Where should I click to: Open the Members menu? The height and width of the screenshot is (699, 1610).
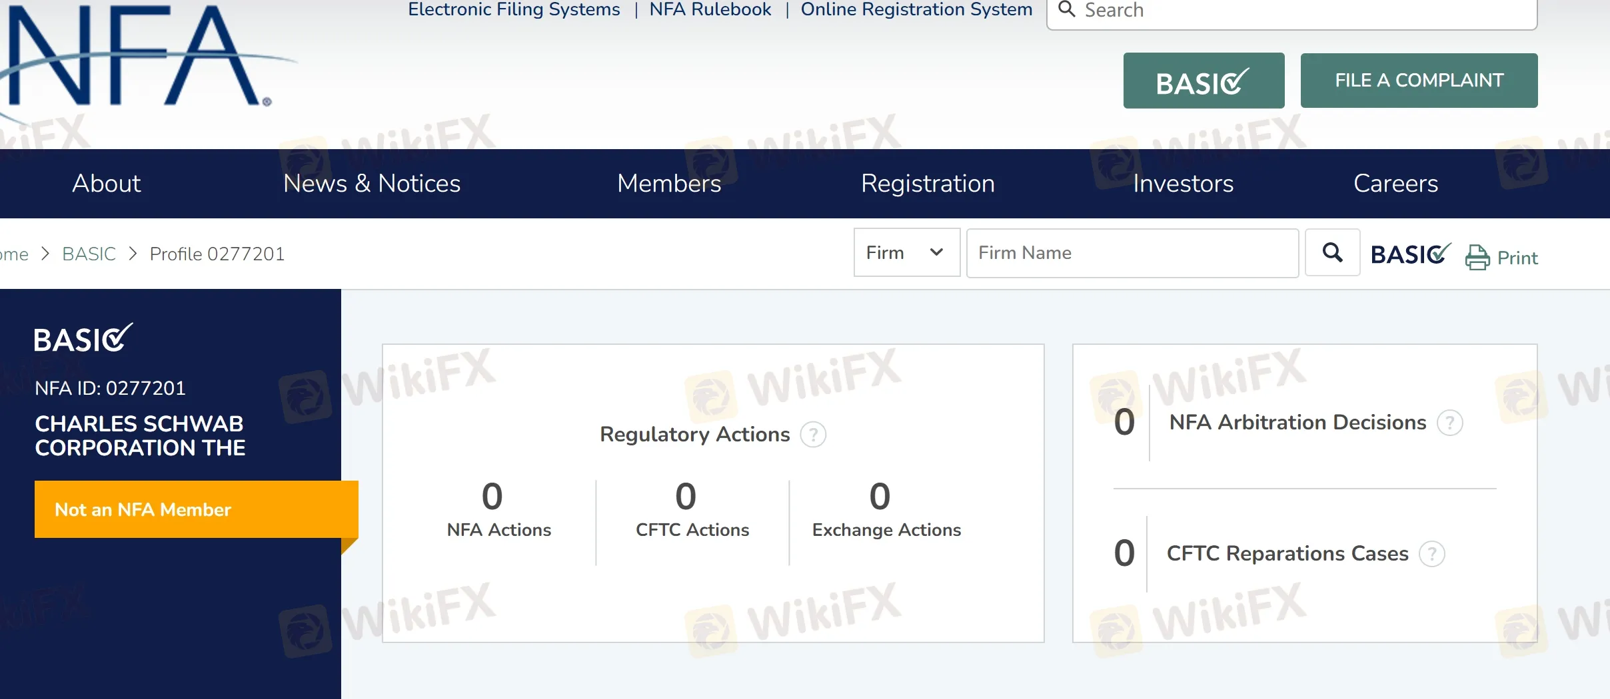tap(669, 183)
